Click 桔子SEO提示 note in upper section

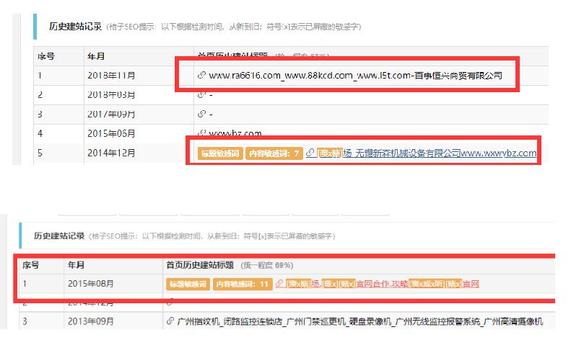(233, 27)
